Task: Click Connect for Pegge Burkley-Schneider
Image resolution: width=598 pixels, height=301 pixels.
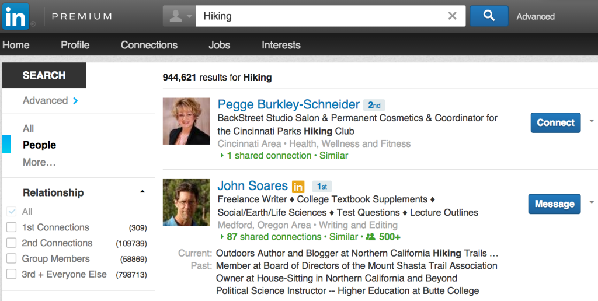Action: 556,123
